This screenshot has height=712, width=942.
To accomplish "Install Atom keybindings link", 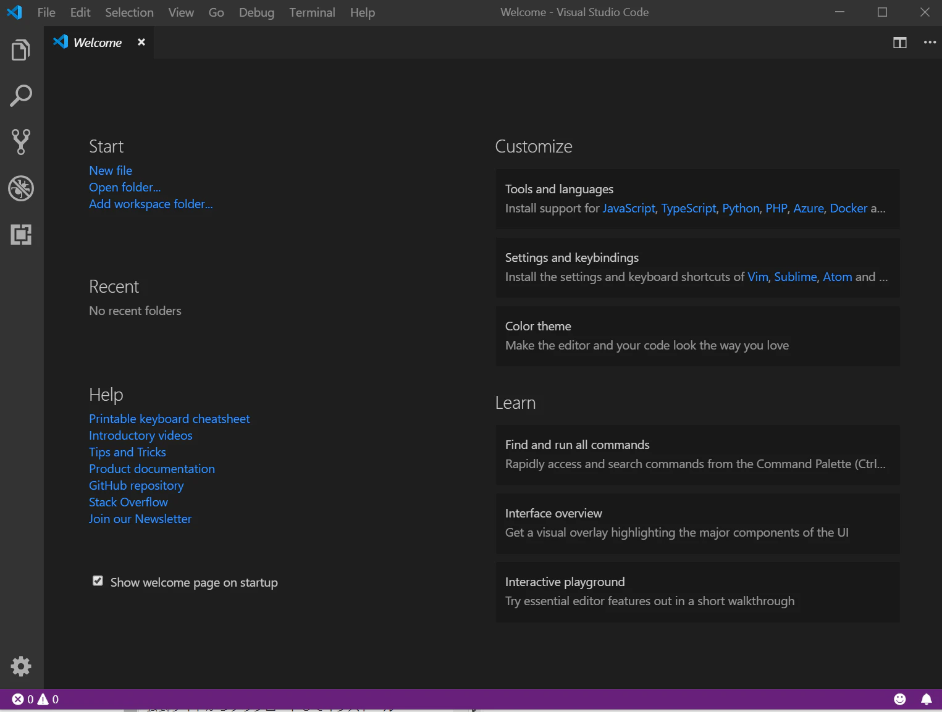I will point(838,277).
